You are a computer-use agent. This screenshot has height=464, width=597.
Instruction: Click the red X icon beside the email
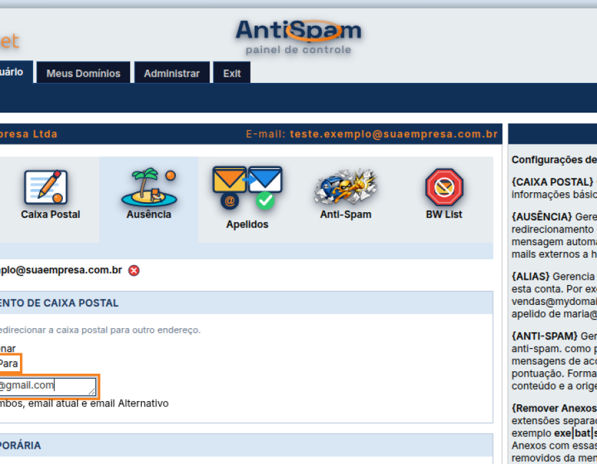134,270
